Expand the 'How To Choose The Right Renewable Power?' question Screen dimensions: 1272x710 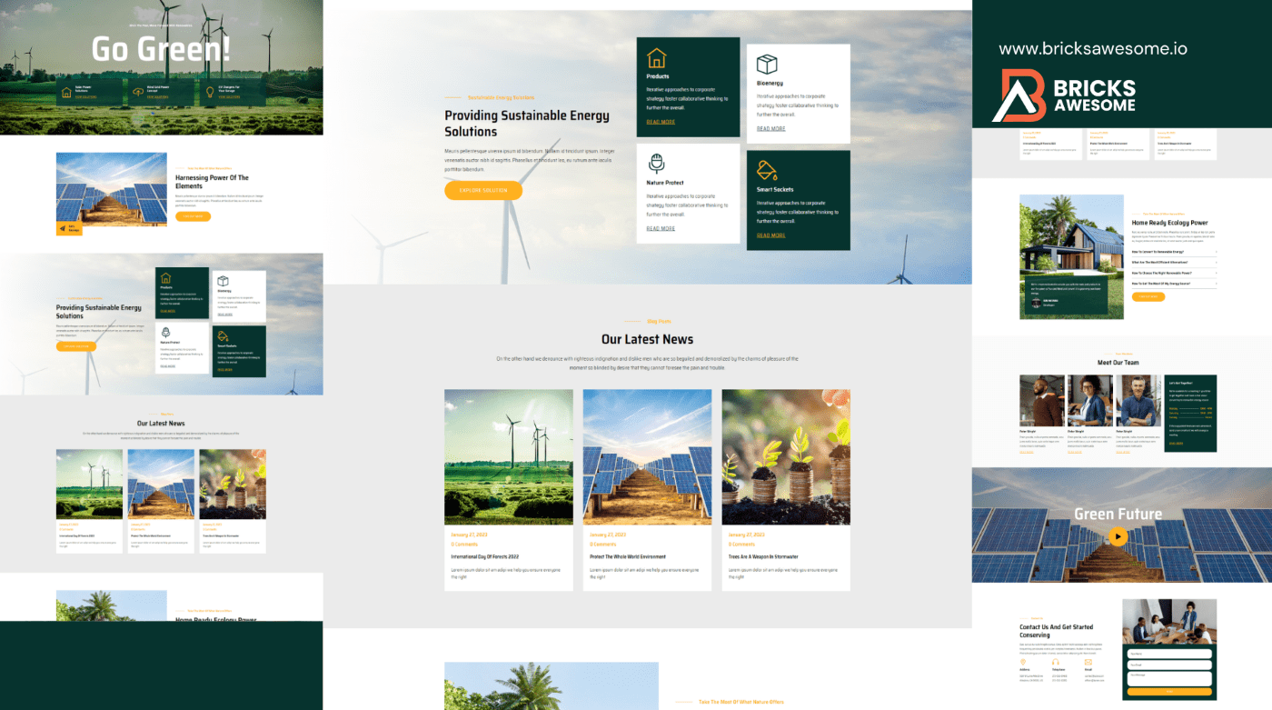(x=1162, y=274)
